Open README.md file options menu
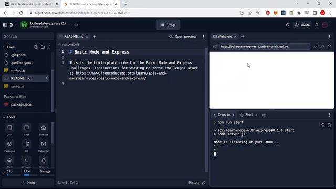 pos(46,79)
